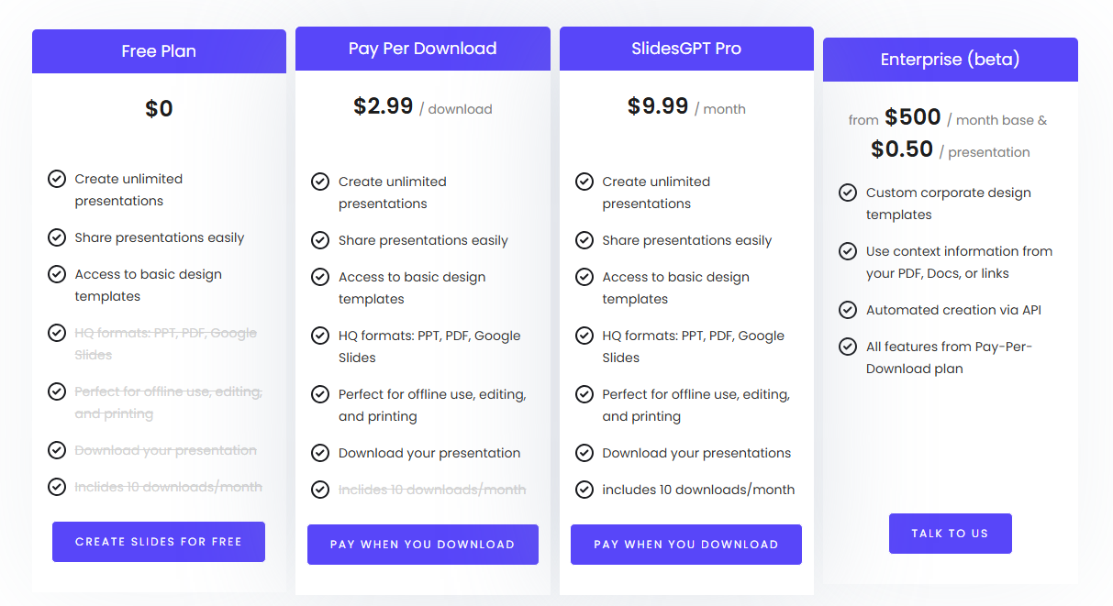Image resolution: width=1113 pixels, height=606 pixels.
Task: Click the Talk To Us button
Action: (950, 534)
